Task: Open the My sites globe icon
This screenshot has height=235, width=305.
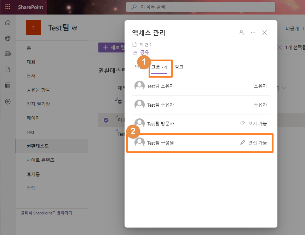Action: click(x=8, y=38)
